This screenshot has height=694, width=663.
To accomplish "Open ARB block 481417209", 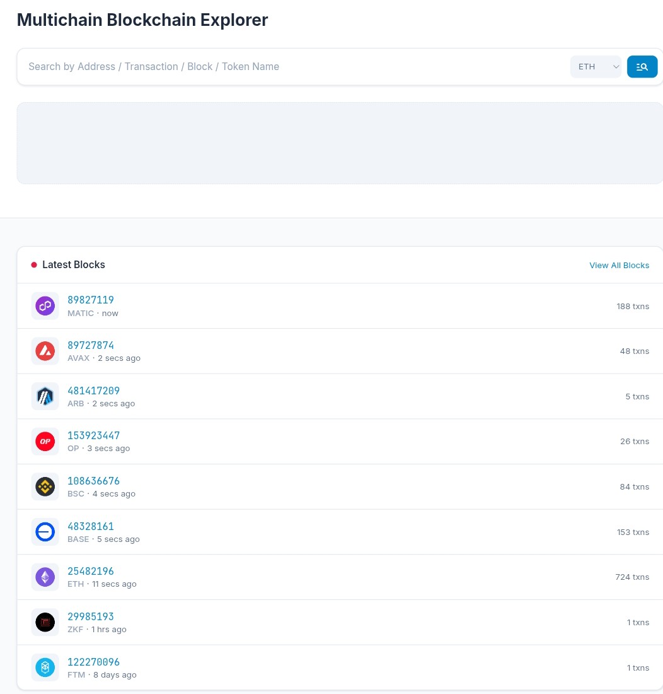I will (93, 391).
